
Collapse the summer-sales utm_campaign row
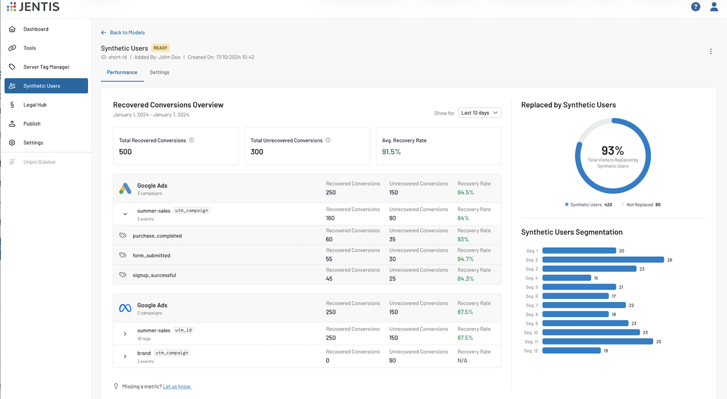[x=125, y=214]
